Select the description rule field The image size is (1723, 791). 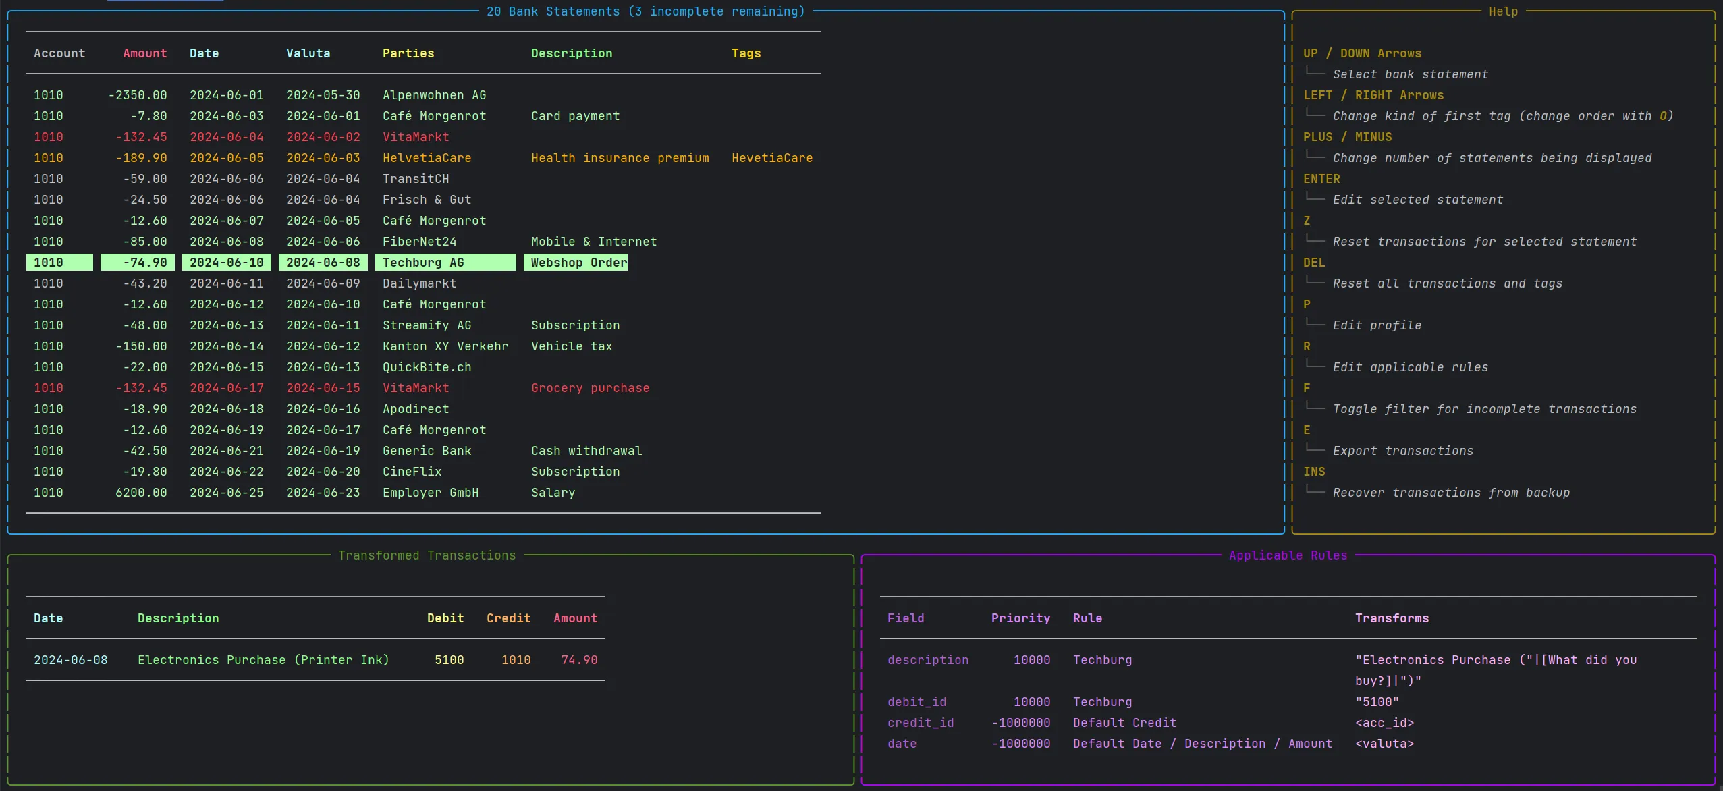[x=927, y=660]
